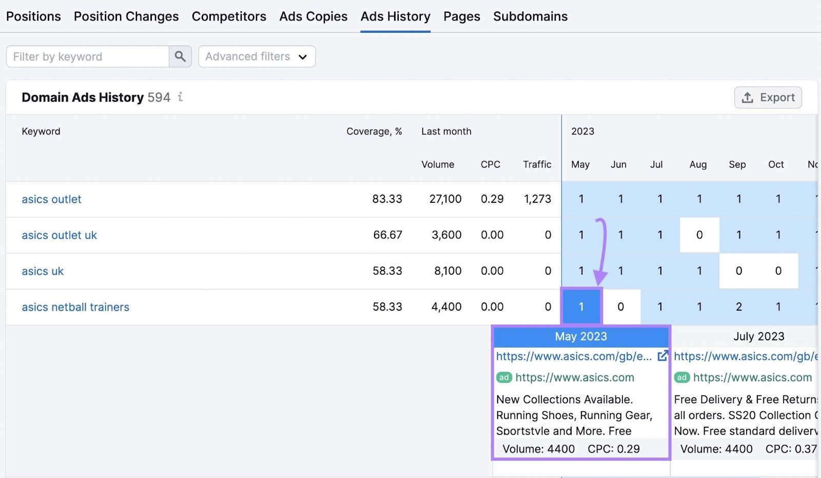Click the green ad badge in May 2023 card

504,377
